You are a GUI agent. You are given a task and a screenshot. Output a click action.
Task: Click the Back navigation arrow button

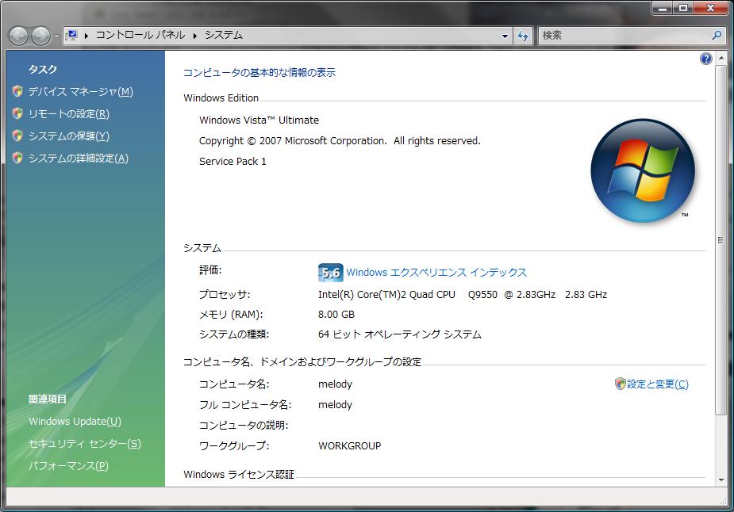pyautogui.click(x=19, y=36)
